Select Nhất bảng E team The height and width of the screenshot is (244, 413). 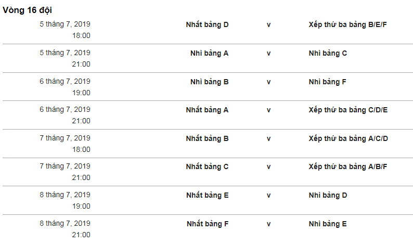[x=208, y=196]
